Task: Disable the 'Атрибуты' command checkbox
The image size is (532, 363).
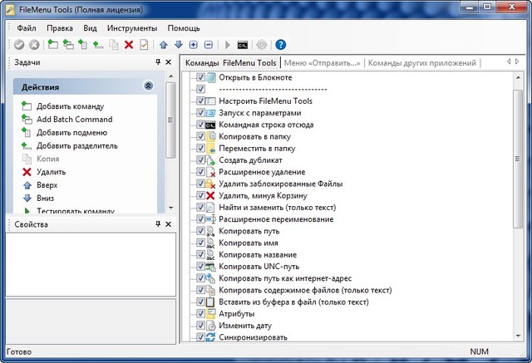Action: (200, 314)
